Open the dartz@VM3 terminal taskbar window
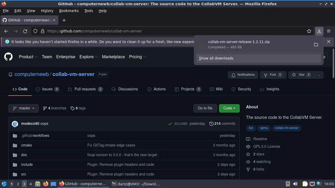 click(x=136, y=184)
